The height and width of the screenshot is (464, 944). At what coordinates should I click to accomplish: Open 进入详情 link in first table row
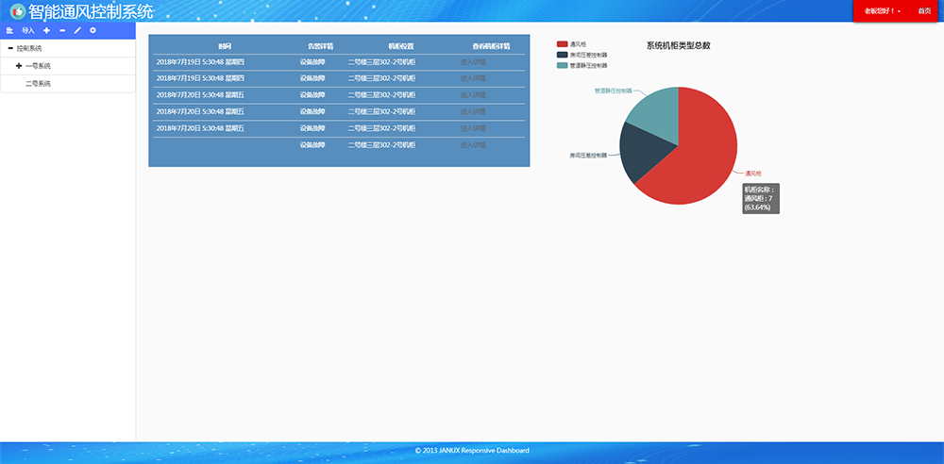tap(473, 61)
